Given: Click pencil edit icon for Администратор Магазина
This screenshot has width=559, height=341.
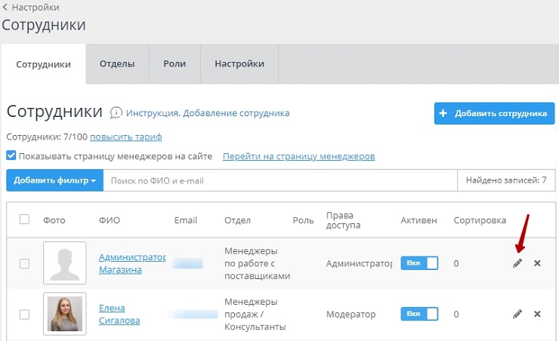Looking at the screenshot, I should (x=517, y=263).
